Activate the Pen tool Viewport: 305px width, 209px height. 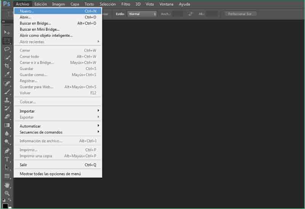tap(7, 151)
